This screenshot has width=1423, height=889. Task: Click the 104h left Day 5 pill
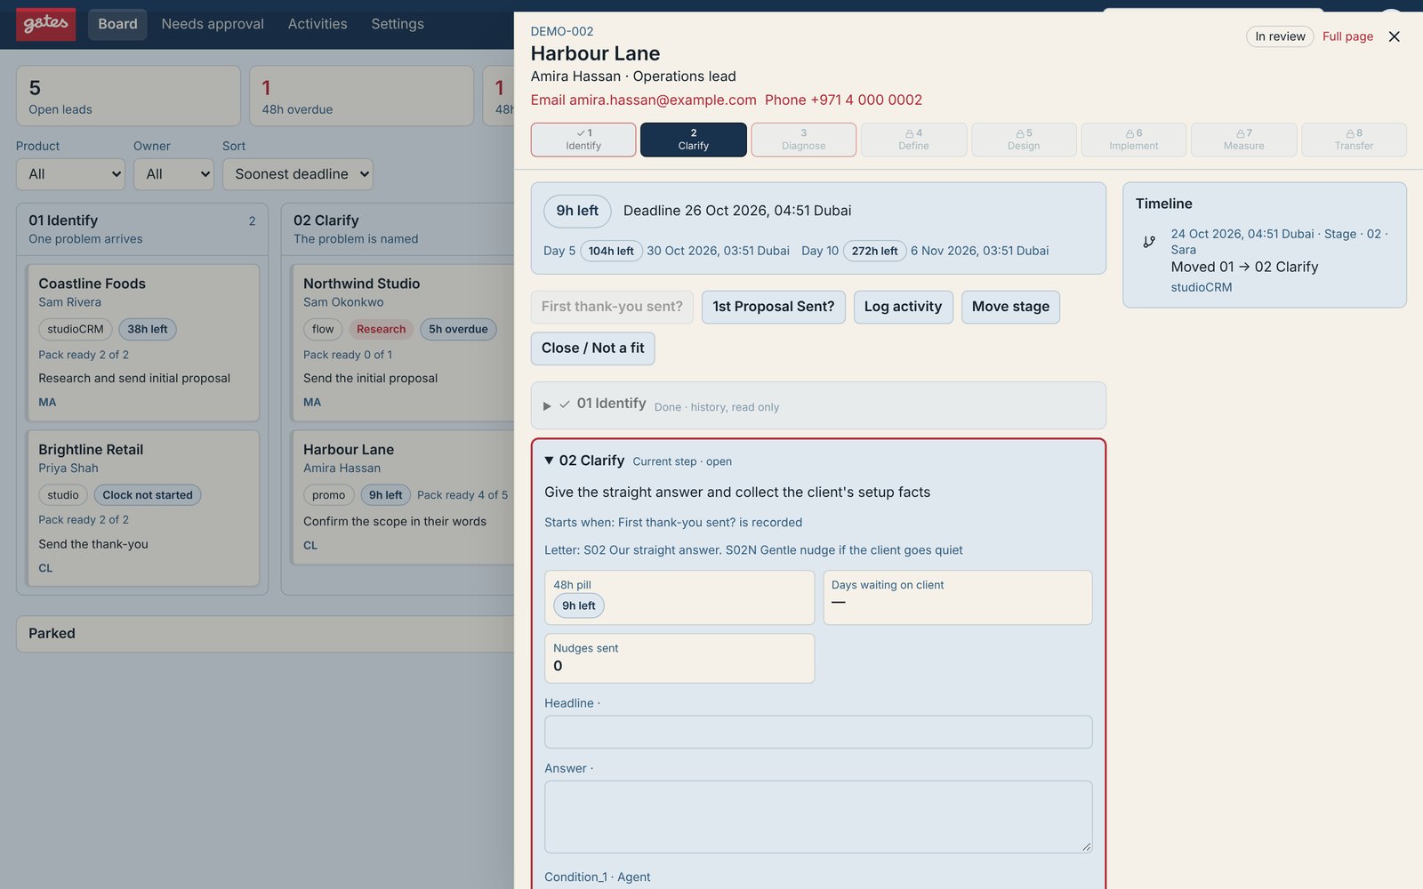tap(611, 252)
